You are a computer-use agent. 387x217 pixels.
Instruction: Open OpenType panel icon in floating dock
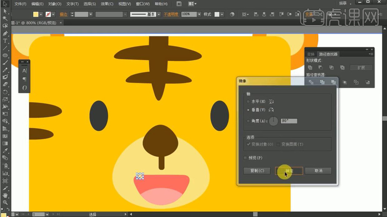[25, 88]
